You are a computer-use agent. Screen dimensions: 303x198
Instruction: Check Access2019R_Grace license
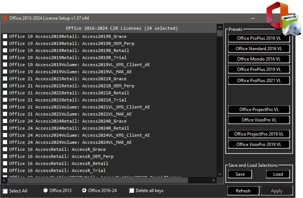(x=5, y=36)
